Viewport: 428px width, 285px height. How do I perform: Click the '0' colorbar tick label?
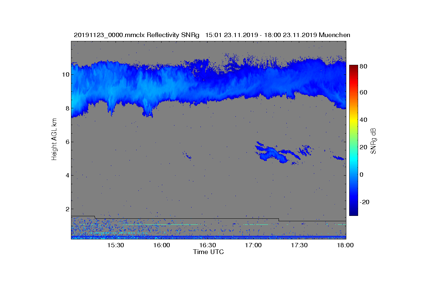click(362, 175)
